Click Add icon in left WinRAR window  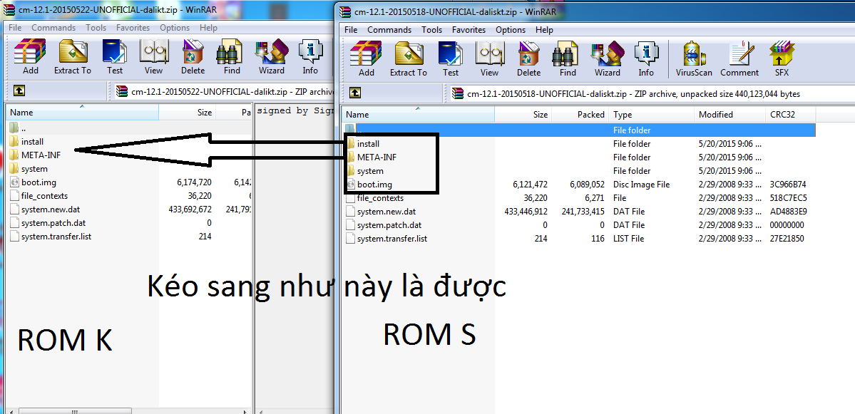(31, 57)
